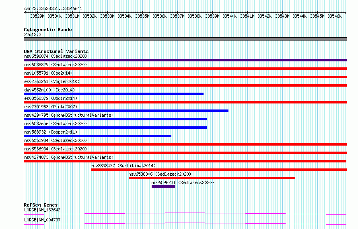
Task: Open dgv4562n100 (Coe2014) variant label
Action: (x=49, y=90)
